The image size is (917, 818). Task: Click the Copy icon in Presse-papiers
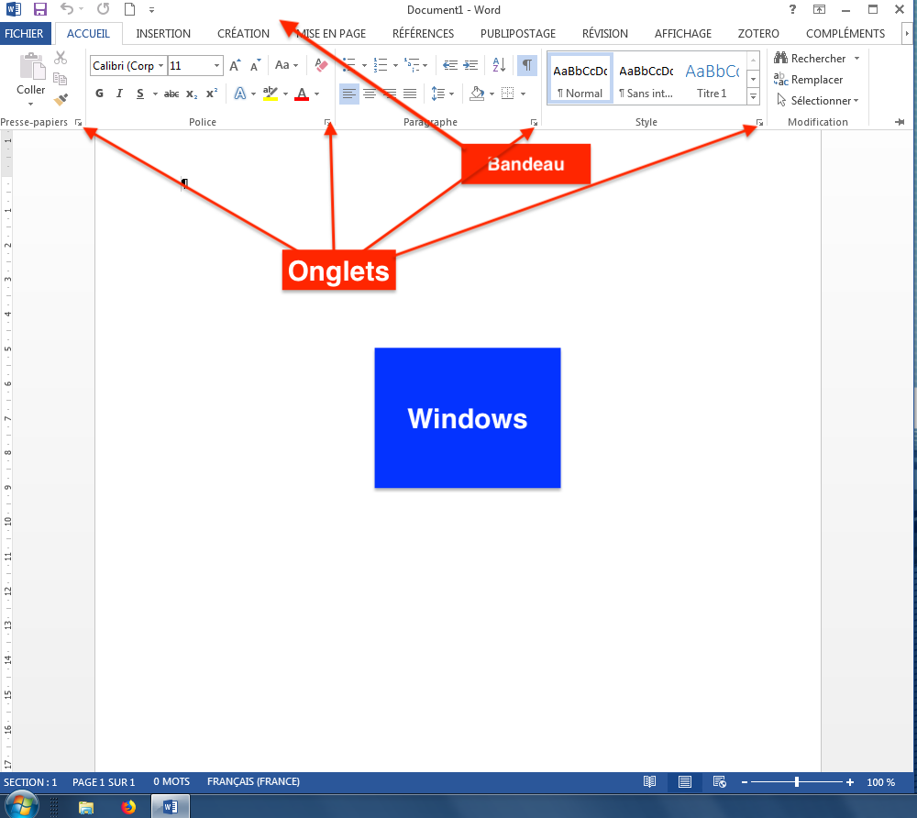pos(60,78)
